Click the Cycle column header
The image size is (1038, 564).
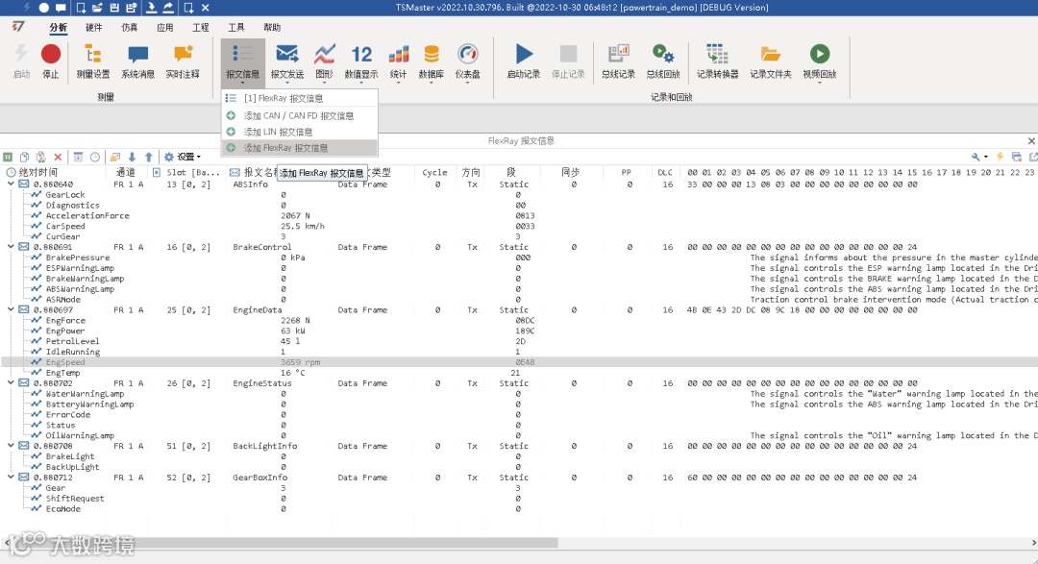(x=435, y=172)
